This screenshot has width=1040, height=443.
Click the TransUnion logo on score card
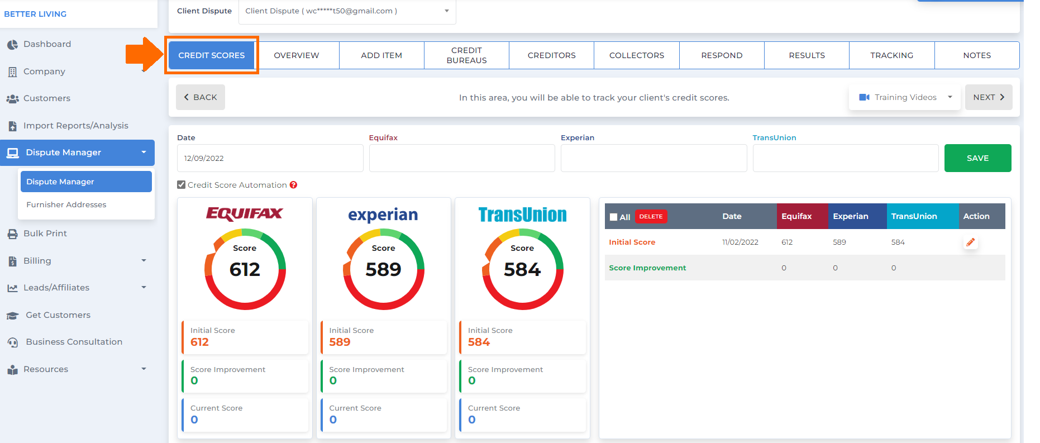[x=522, y=215]
